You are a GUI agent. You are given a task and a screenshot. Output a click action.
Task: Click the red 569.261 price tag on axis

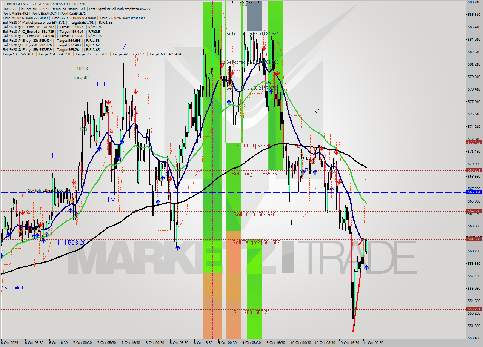tap(474, 170)
